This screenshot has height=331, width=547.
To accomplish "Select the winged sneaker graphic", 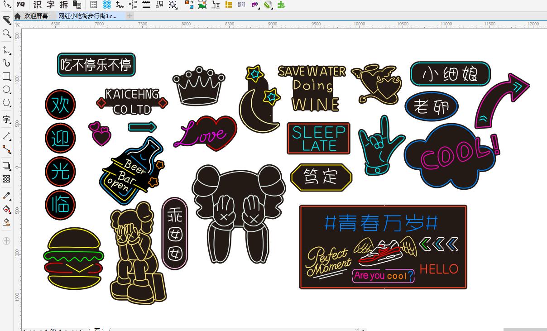I will click(384, 250).
